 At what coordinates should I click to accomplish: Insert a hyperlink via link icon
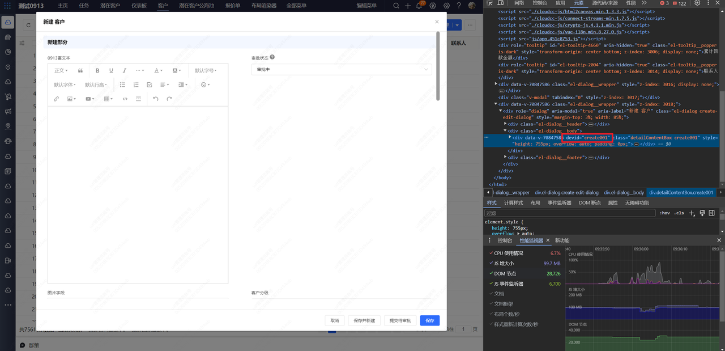(x=56, y=99)
